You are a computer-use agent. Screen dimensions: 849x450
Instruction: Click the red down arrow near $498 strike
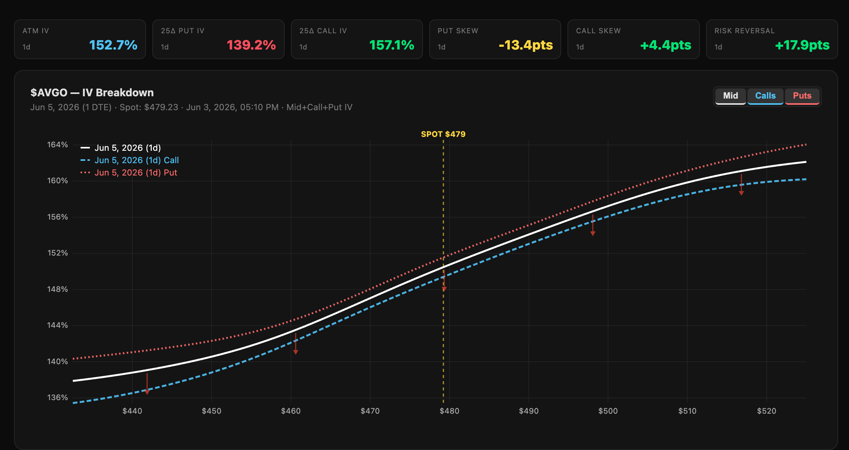pyautogui.click(x=593, y=225)
